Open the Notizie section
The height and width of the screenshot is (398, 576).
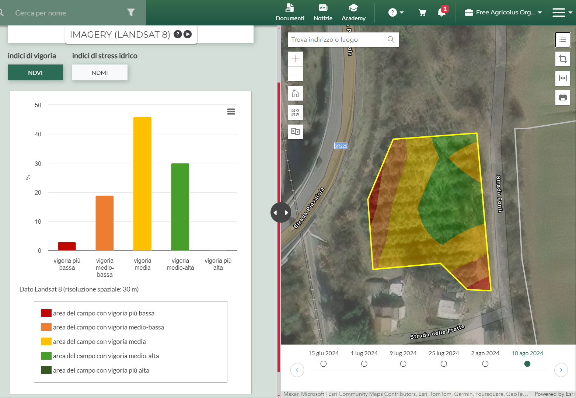point(323,13)
